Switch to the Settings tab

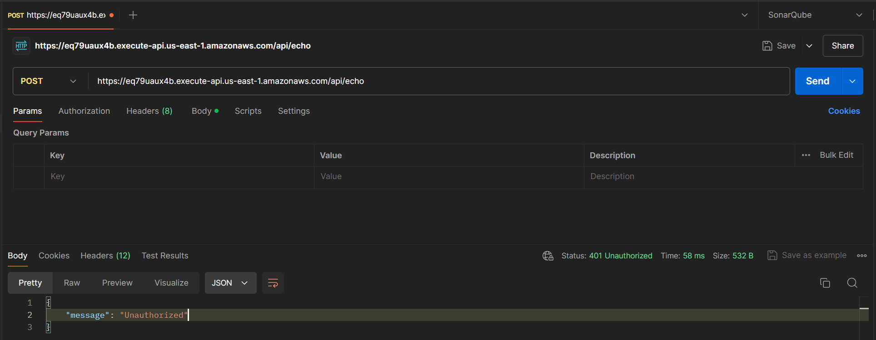pos(294,111)
